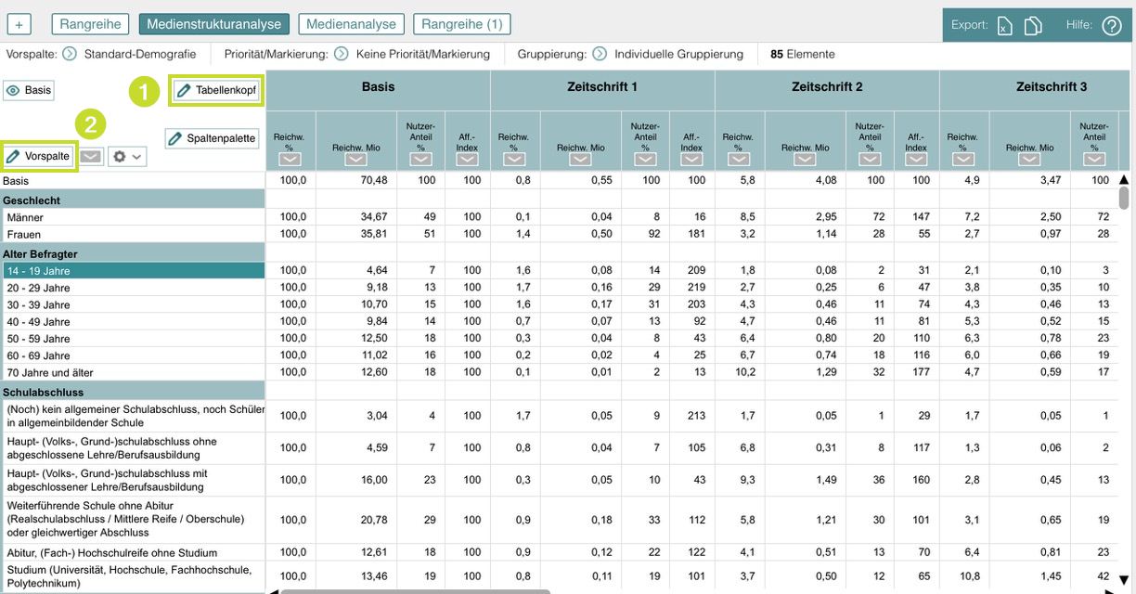This screenshot has height=594, width=1136.
Task: Click the vertical scrollbar down arrow
Action: pos(1124,580)
